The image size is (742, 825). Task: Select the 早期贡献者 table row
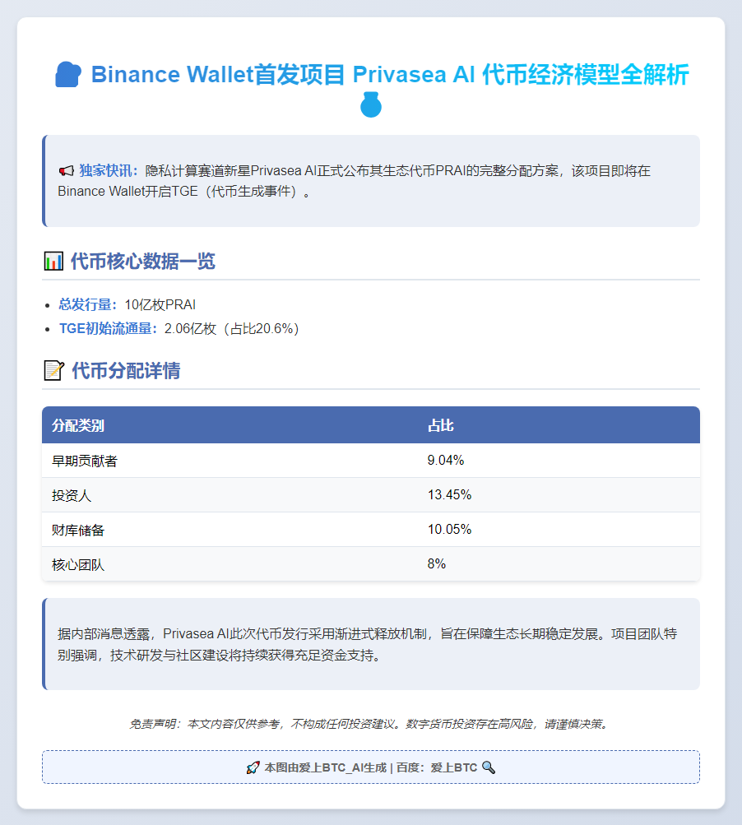tap(370, 461)
